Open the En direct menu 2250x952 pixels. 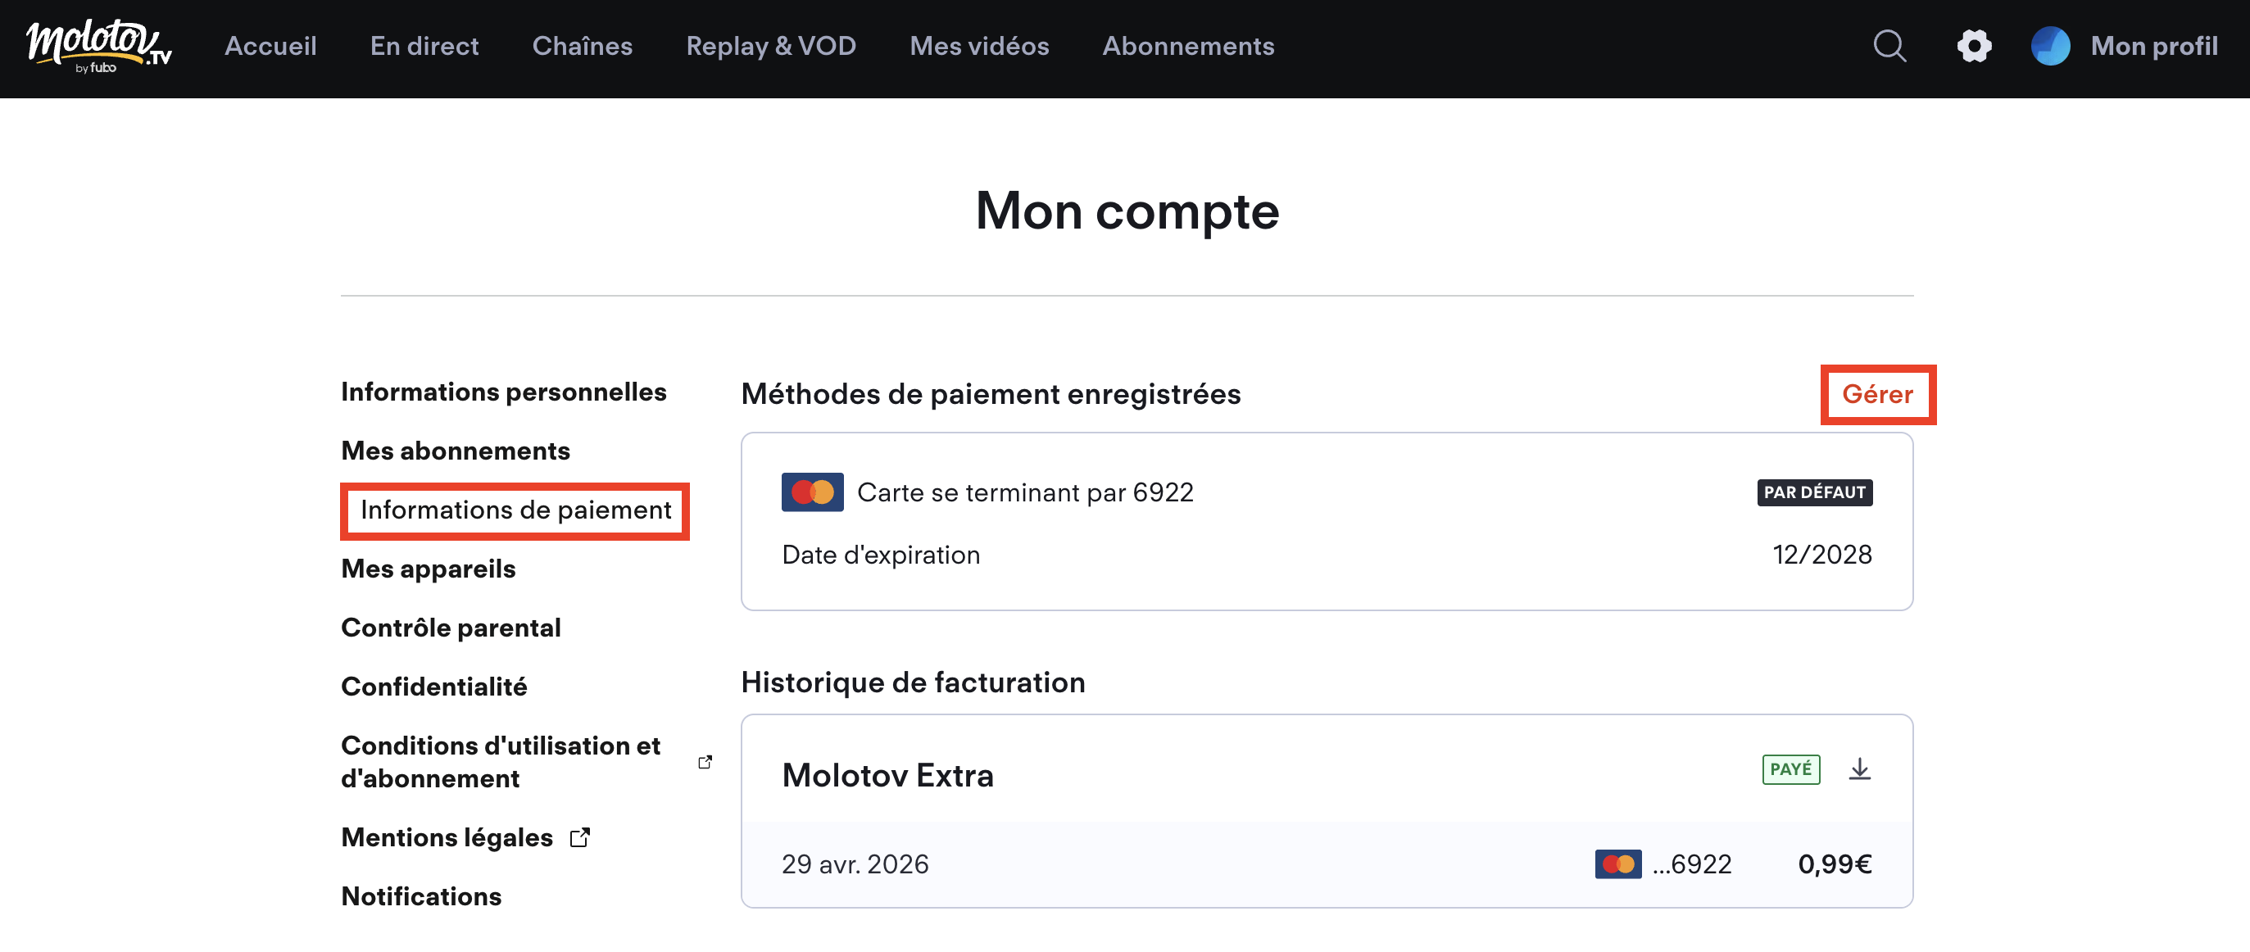424,47
